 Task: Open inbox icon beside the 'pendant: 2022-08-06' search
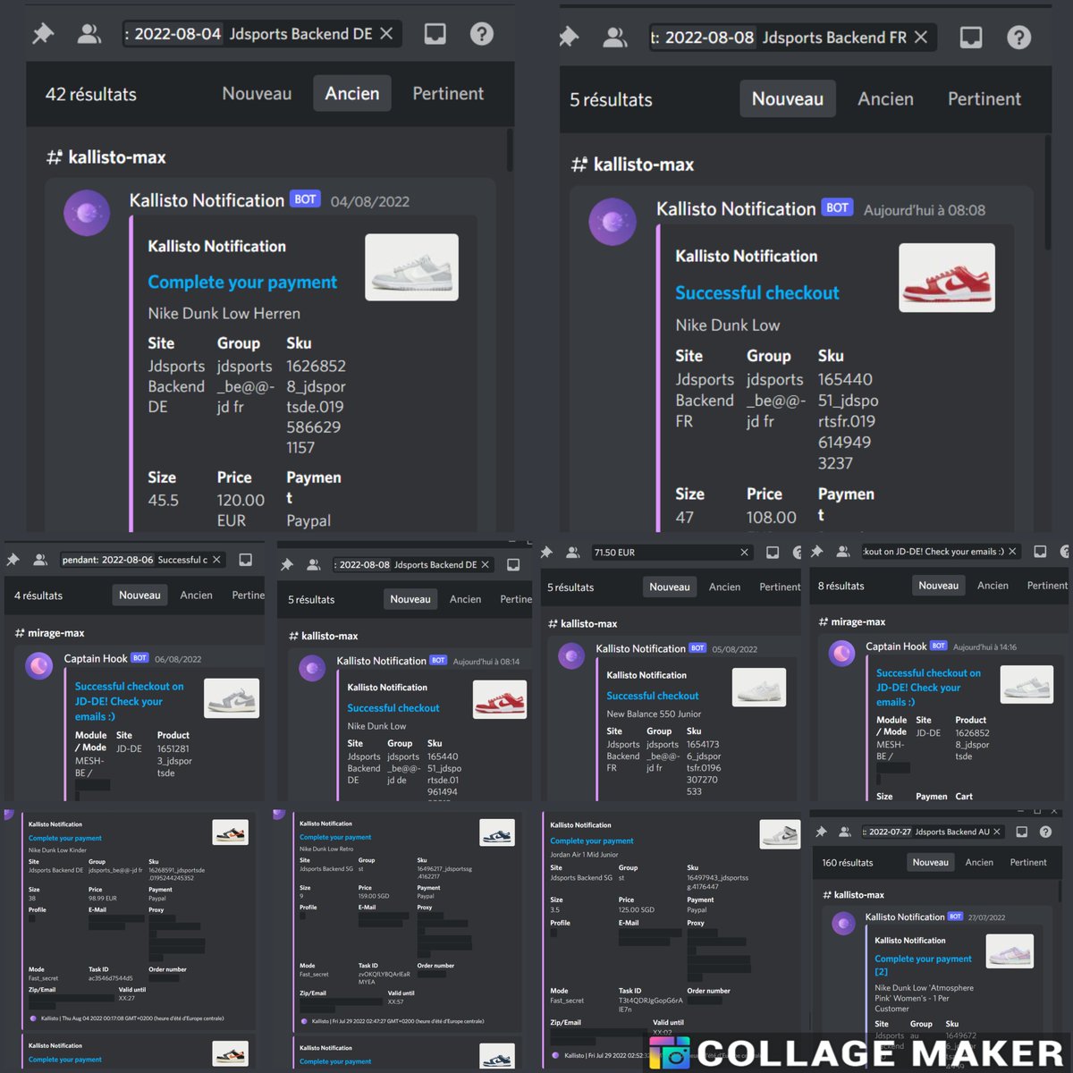pos(245,560)
